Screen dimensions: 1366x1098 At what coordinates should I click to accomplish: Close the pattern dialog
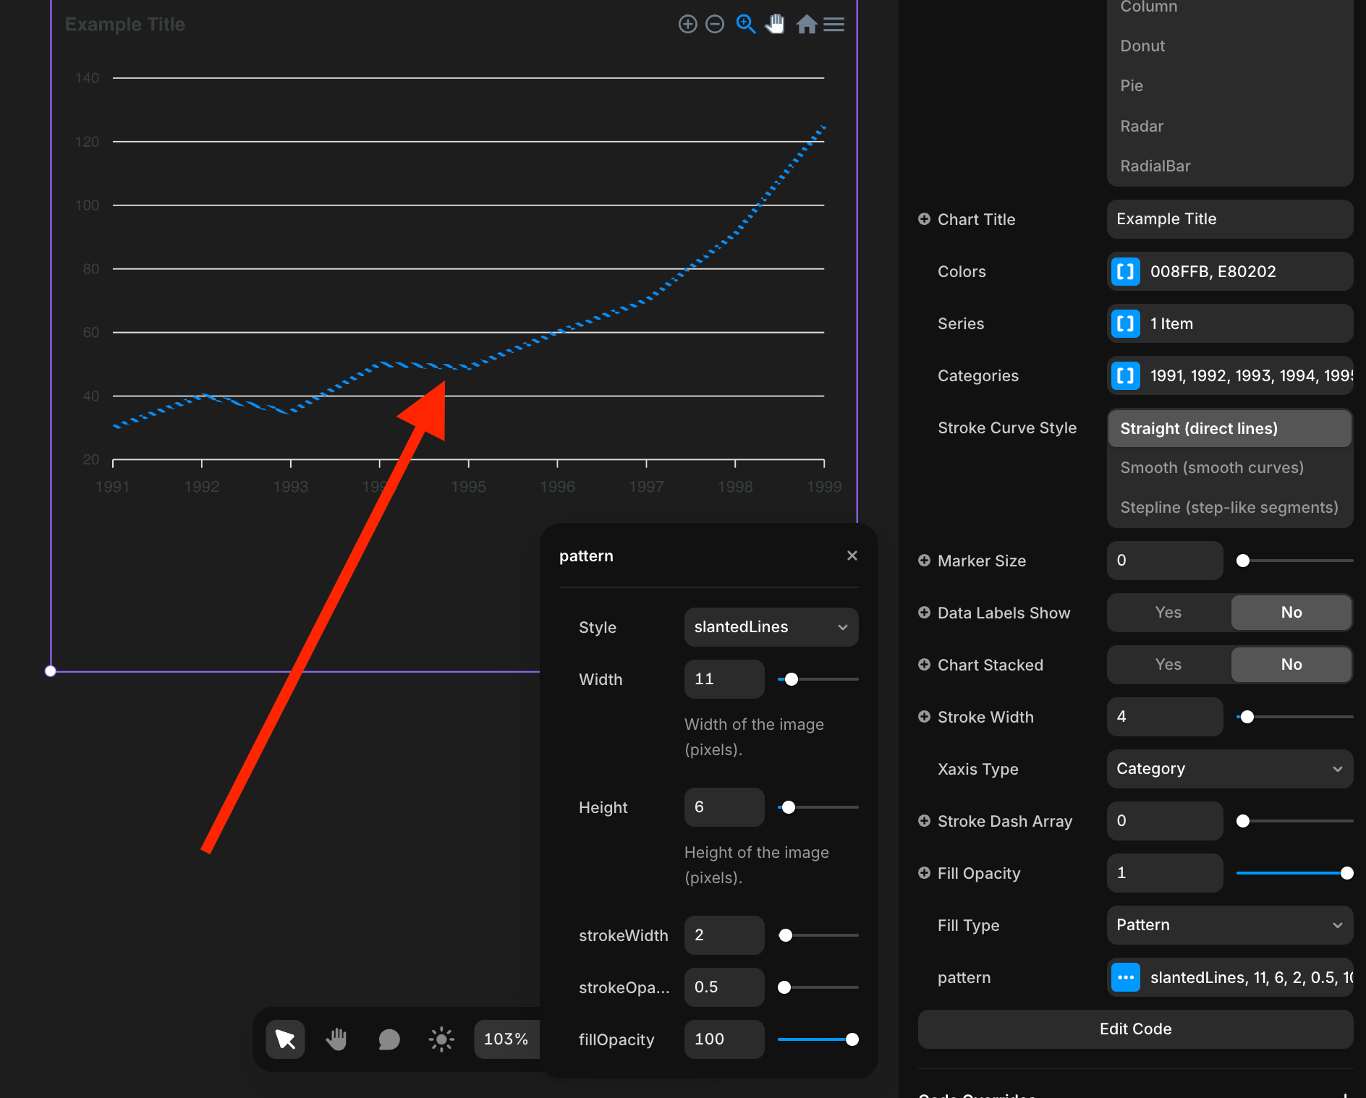852,556
